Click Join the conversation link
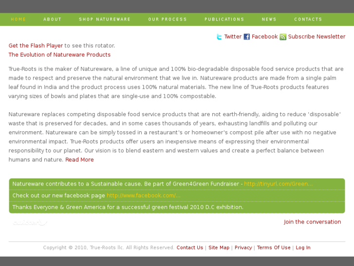 coord(313,222)
